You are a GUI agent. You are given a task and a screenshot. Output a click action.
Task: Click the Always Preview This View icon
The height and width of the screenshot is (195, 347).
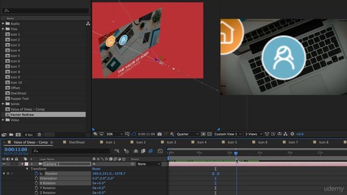point(95,134)
